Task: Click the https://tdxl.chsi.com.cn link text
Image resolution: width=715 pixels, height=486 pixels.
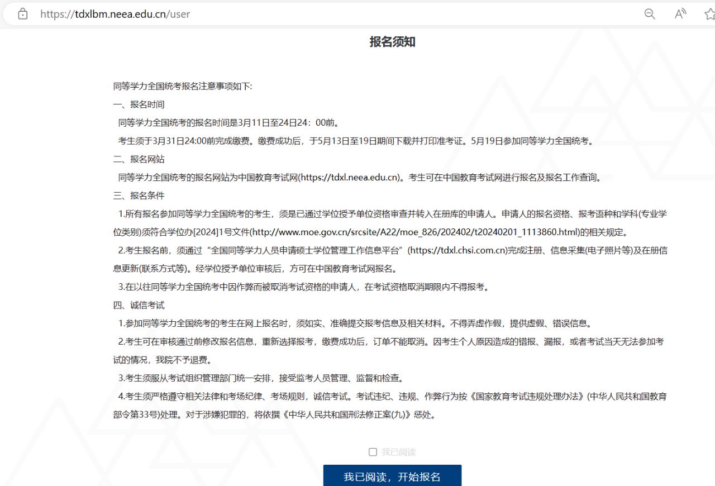Action: click(x=457, y=250)
